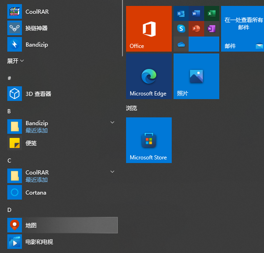The width and height of the screenshot is (264, 253).
Task: Open the 照片 photos tile
Action: (x=196, y=76)
